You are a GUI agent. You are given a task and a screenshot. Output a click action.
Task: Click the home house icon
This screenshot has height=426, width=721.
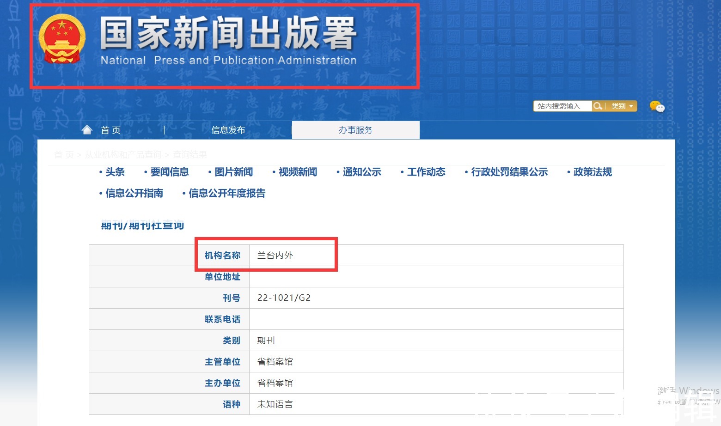click(87, 130)
